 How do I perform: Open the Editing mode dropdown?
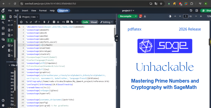coord(106,22)
